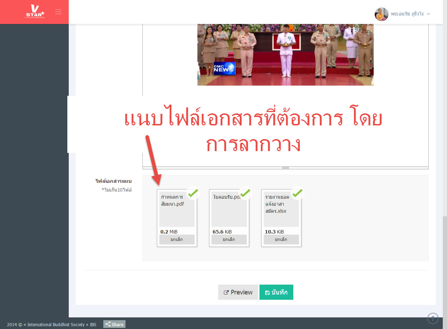
Task: Click the user profile avatar
Action: tap(381, 14)
